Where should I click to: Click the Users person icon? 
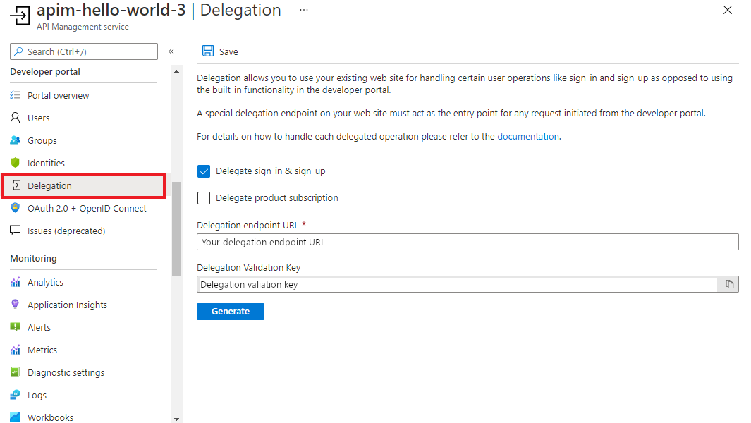16,118
